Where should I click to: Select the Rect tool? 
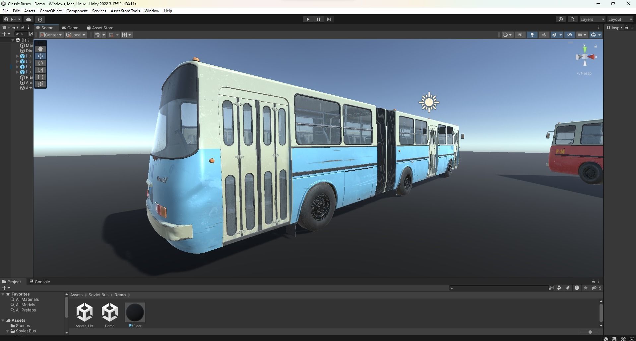pos(40,77)
